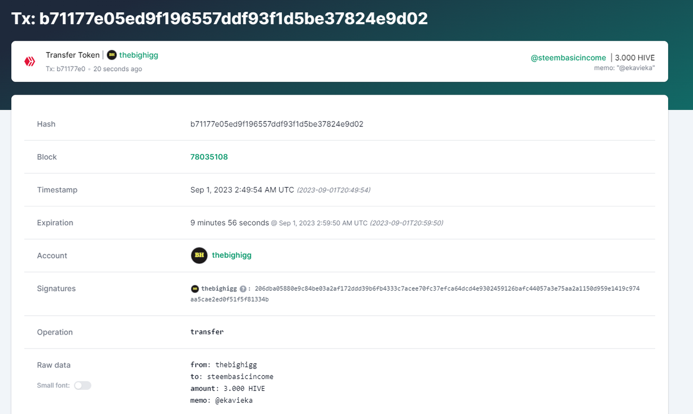Click the 'Small font:' label text
Viewport: 693px width, 414px height.
coord(53,385)
